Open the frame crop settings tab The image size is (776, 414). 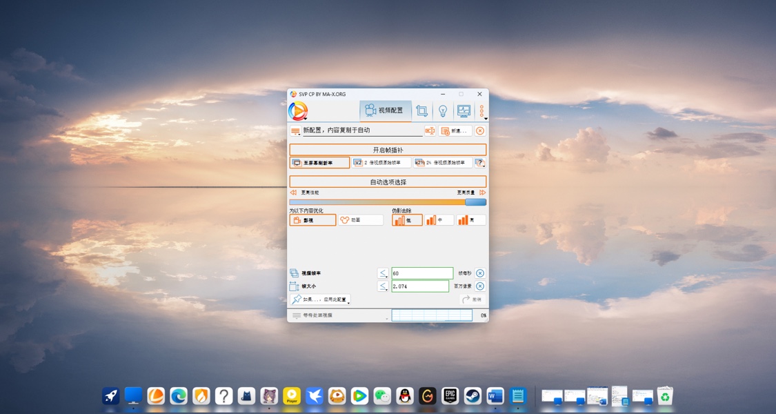click(x=421, y=111)
